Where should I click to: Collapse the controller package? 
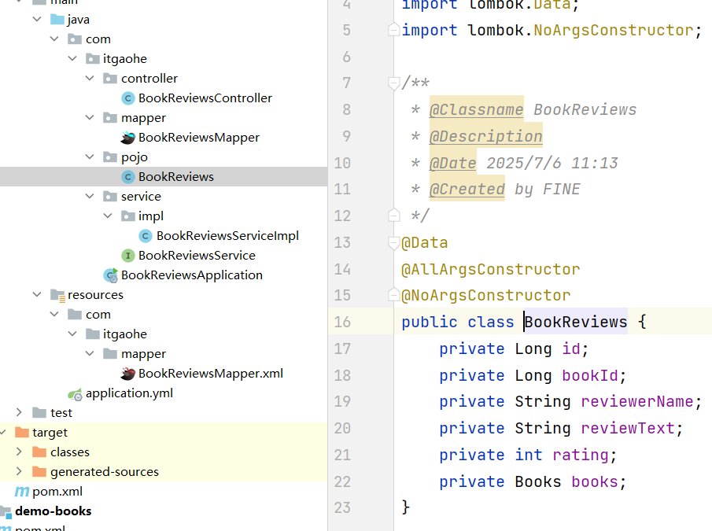click(90, 78)
